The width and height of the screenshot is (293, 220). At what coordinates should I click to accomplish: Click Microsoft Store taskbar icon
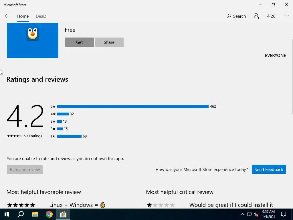(x=63, y=214)
